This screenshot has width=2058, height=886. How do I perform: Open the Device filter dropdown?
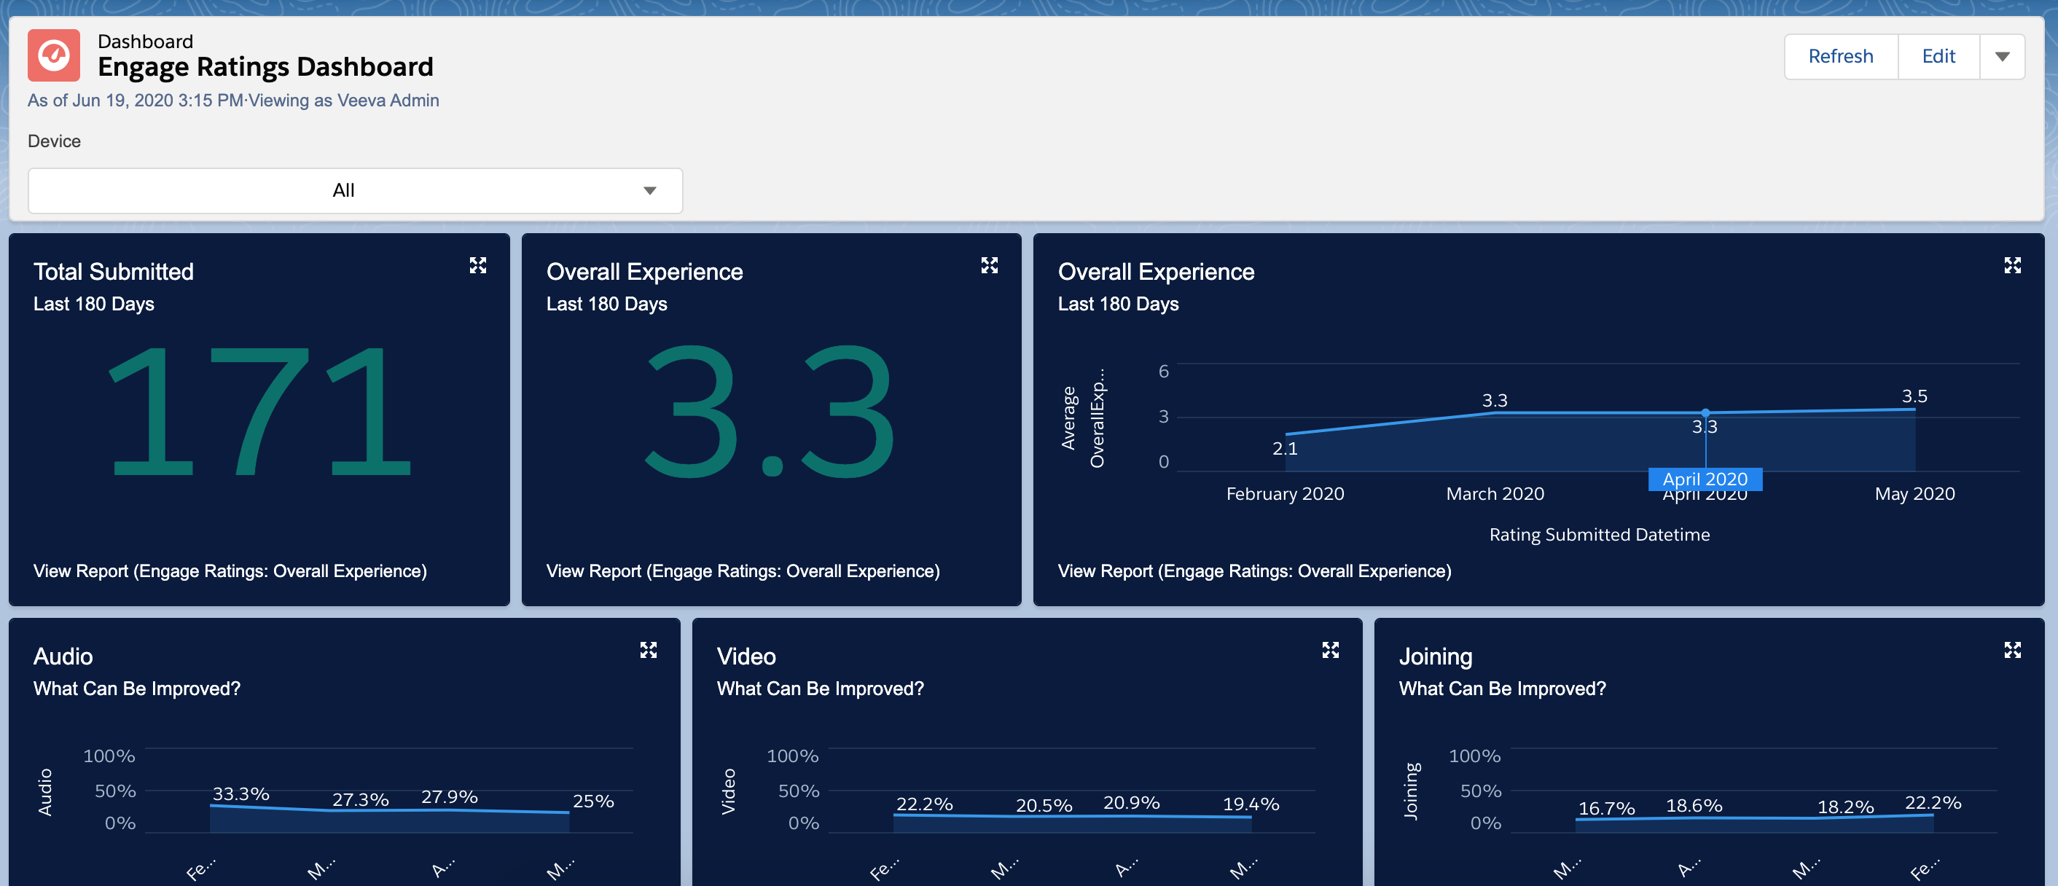pos(355,190)
